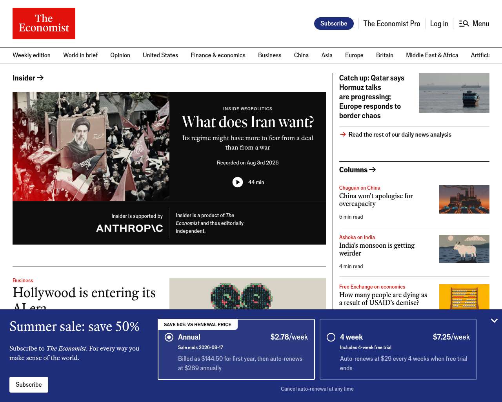Click the Ashoka on India label
Screen dimensions: 502x402
tap(357, 237)
